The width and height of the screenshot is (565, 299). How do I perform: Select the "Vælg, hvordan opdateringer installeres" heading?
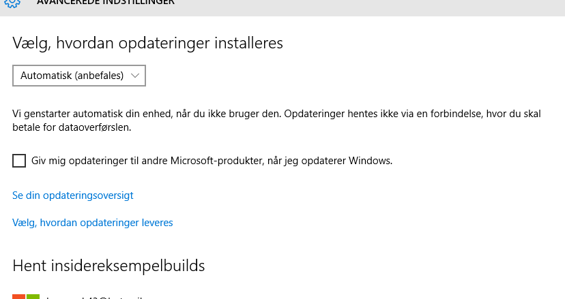[148, 43]
